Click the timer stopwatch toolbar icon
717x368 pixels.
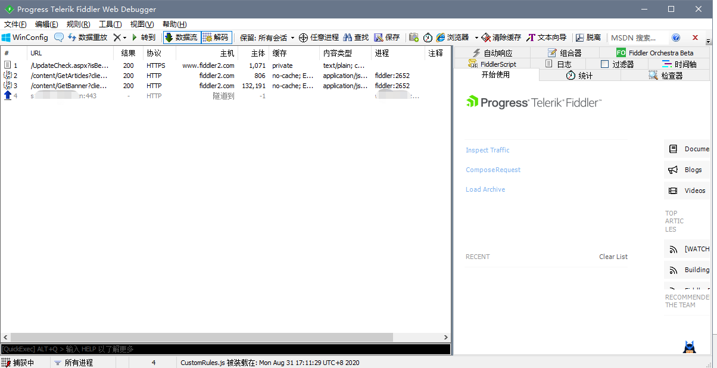tap(428, 38)
